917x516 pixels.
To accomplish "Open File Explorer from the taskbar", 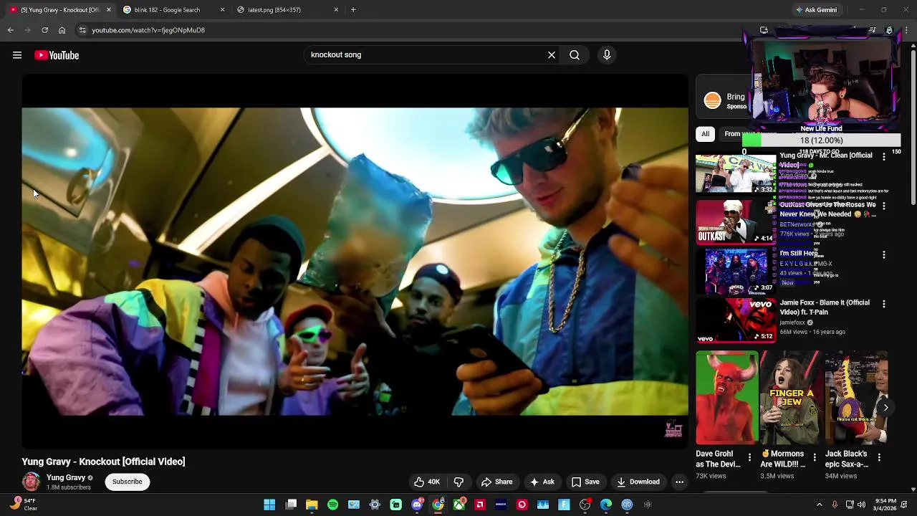I will tap(312, 505).
